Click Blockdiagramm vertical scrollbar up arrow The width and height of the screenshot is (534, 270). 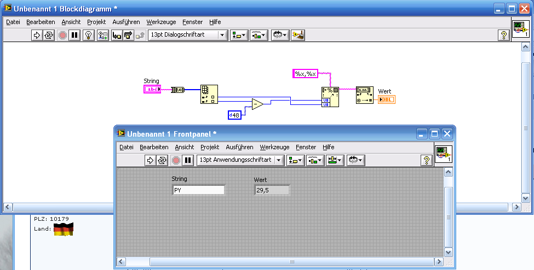(525, 47)
